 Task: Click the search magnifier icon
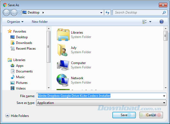164,12
